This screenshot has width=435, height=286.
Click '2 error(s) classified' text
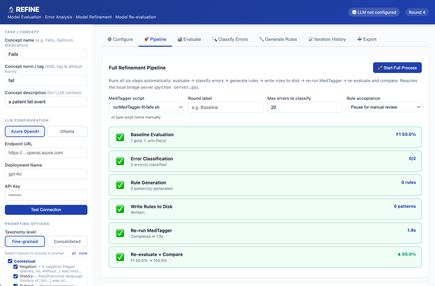148,165
